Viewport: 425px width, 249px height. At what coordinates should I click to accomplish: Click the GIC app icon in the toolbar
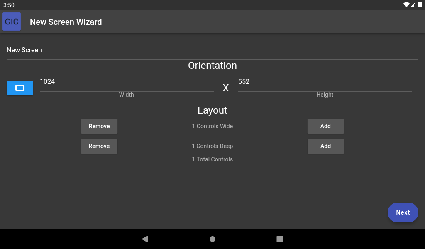[x=11, y=21]
